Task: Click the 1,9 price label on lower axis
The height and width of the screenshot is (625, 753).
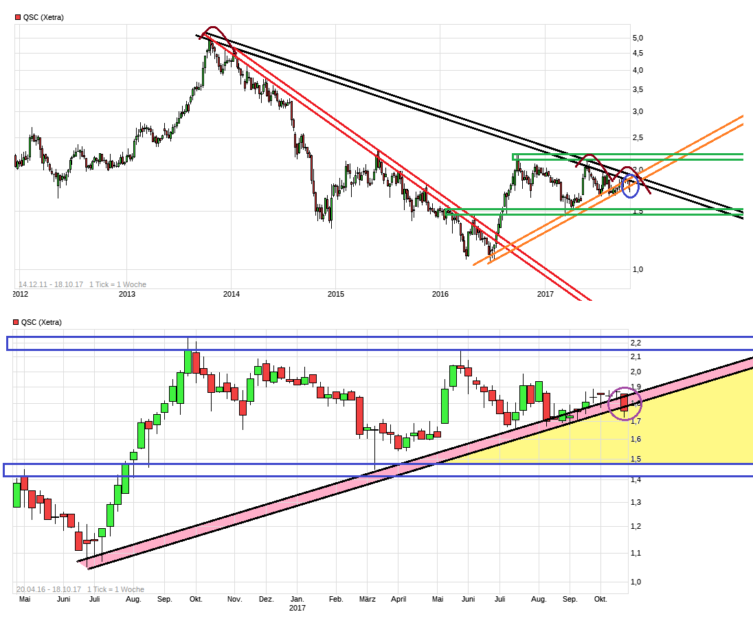Action: click(x=636, y=387)
